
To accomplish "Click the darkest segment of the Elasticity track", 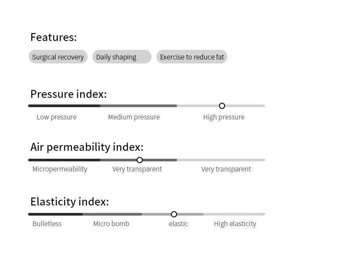I will click(56, 214).
